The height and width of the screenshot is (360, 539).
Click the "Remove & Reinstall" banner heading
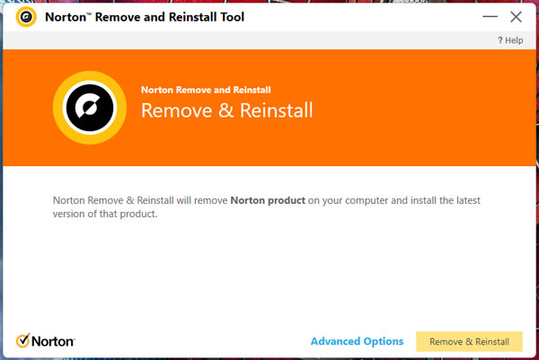(x=227, y=110)
